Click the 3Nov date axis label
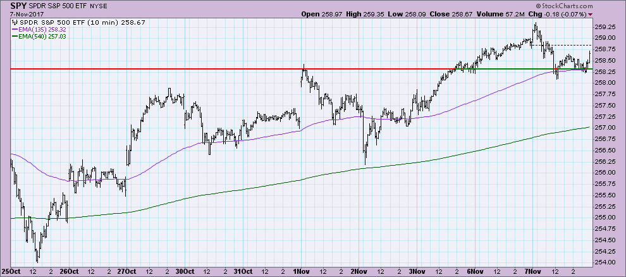The image size is (626, 277). click(x=418, y=271)
